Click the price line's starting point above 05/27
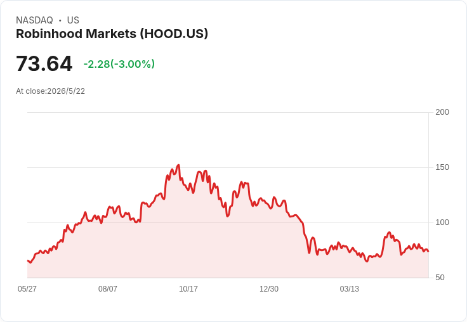This screenshot has width=467, height=322. [x=28, y=261]
